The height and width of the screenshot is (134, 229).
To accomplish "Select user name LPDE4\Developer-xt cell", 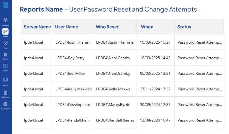I will point(73,105).
